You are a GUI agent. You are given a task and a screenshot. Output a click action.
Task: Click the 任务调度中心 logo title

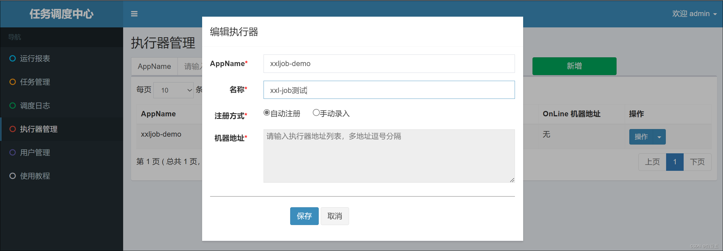tap(61, 14)
